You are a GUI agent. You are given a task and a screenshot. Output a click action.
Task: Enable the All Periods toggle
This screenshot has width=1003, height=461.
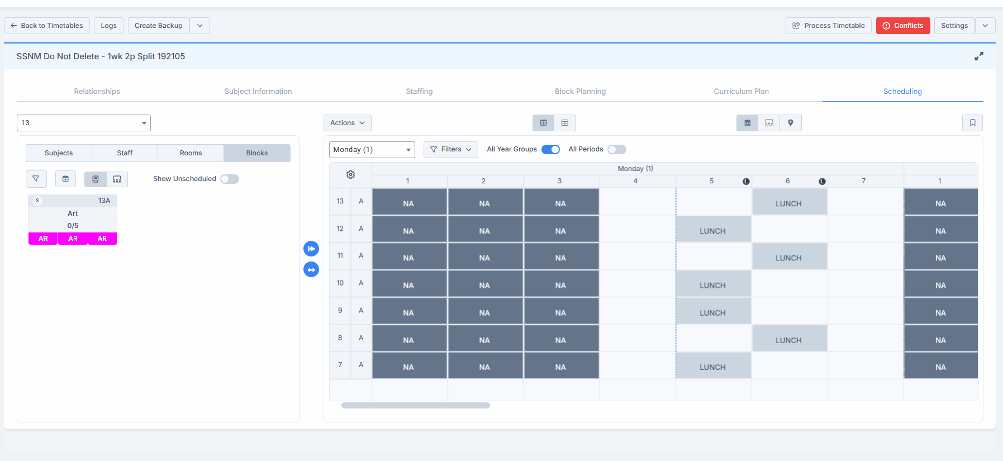coord(616,149)
